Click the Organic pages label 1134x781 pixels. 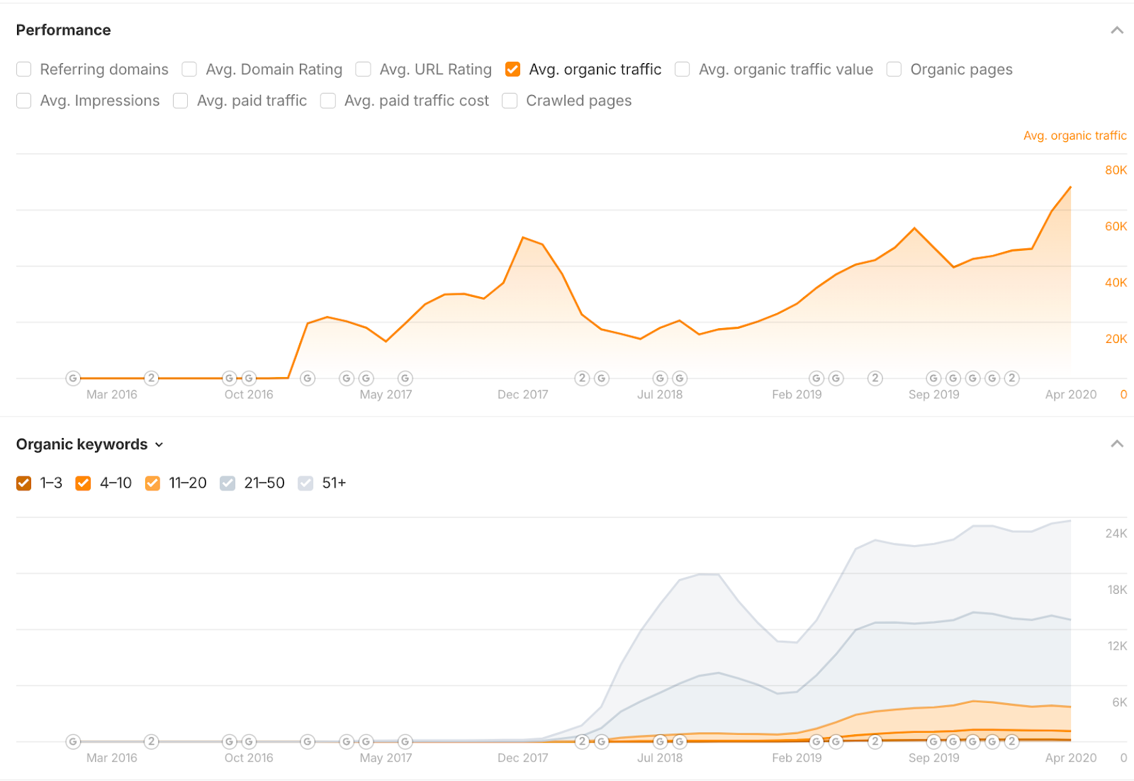961,69
